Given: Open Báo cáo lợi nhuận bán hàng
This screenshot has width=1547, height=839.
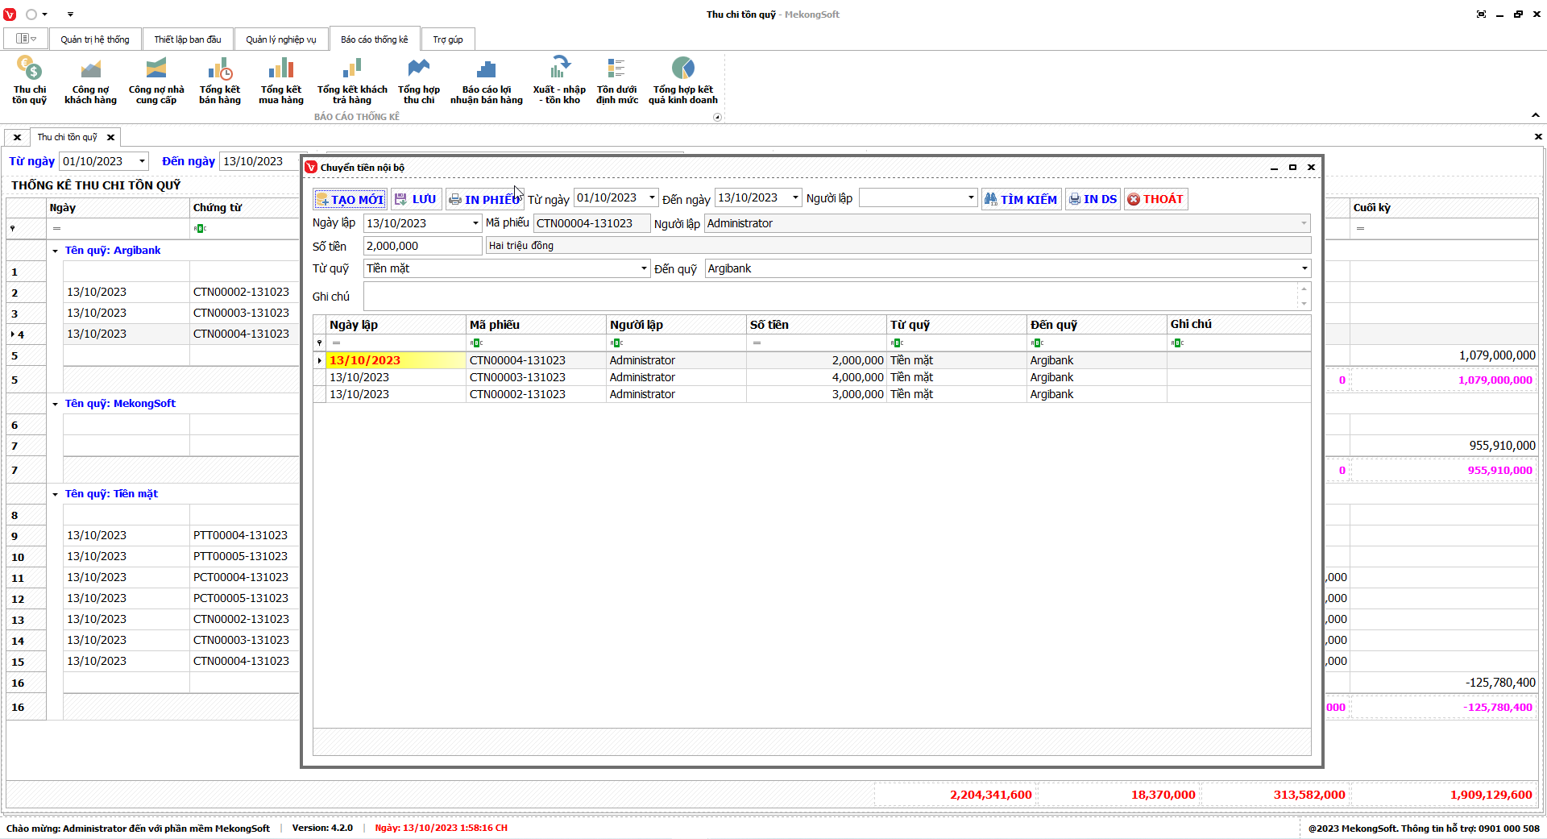Looking at the screenshot, I should (x=486, y=80).
